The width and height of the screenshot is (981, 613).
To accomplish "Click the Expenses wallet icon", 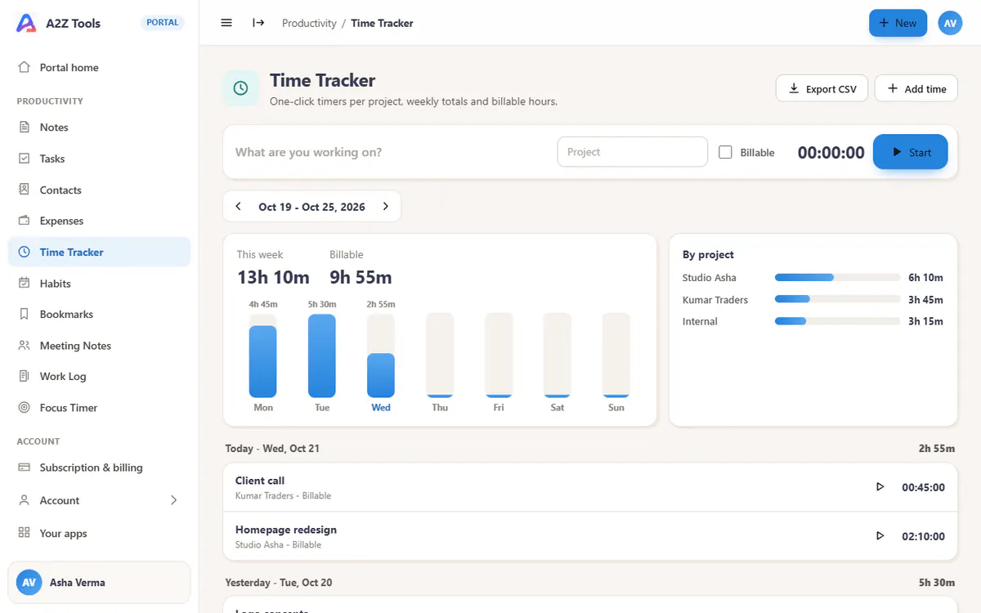I will (x=25, y=221).
